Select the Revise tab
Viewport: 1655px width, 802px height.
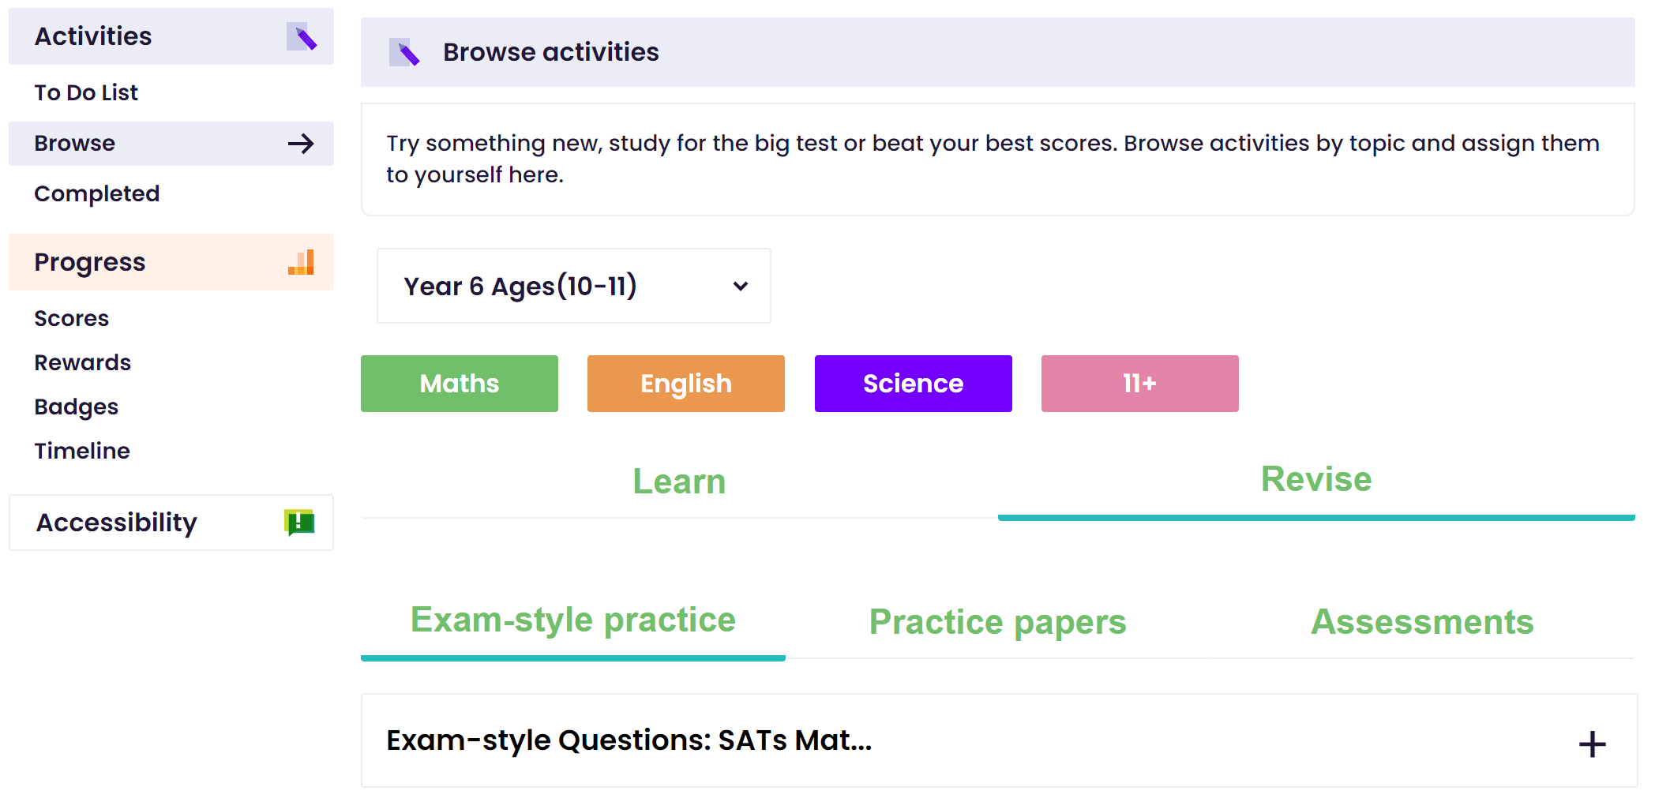click(1316, 480)
